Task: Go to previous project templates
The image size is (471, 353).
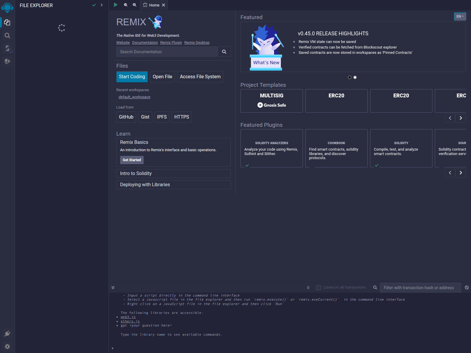Action: point(450,118)
